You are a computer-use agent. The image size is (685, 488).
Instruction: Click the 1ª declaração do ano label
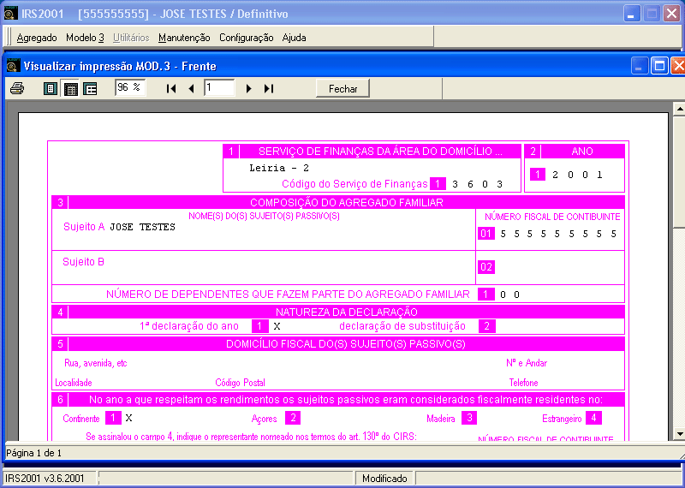pyautogui.click(x=189, y=326)
